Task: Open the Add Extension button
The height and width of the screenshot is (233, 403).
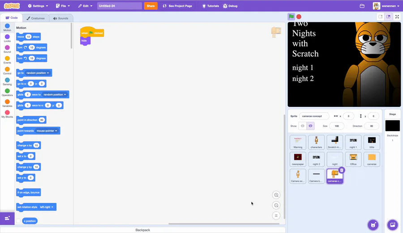Action: click(7, 218)
